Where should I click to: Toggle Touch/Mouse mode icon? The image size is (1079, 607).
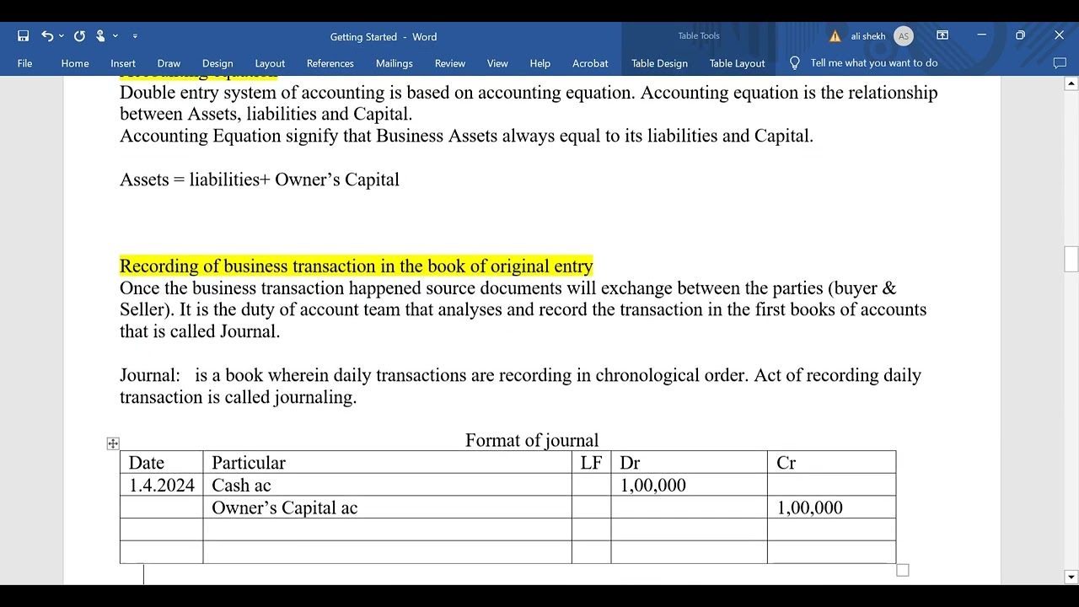[x=100, y=36]
